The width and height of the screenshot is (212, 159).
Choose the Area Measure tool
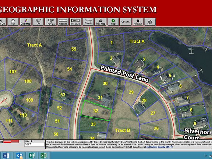point(75,22)
